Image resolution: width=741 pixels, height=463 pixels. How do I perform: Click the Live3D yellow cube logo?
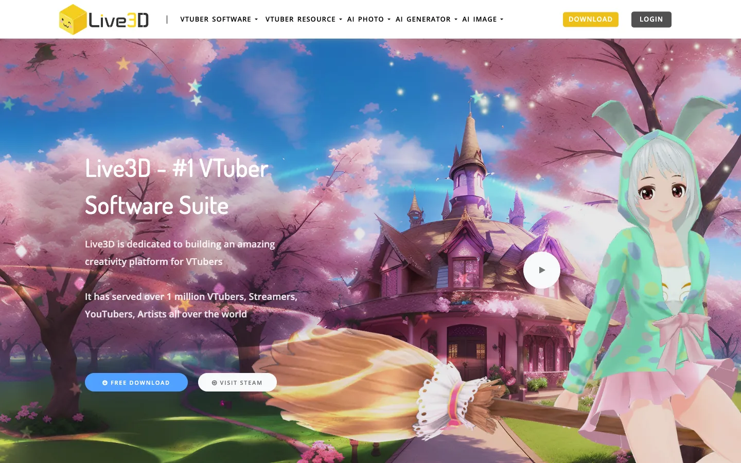[73, 20]
